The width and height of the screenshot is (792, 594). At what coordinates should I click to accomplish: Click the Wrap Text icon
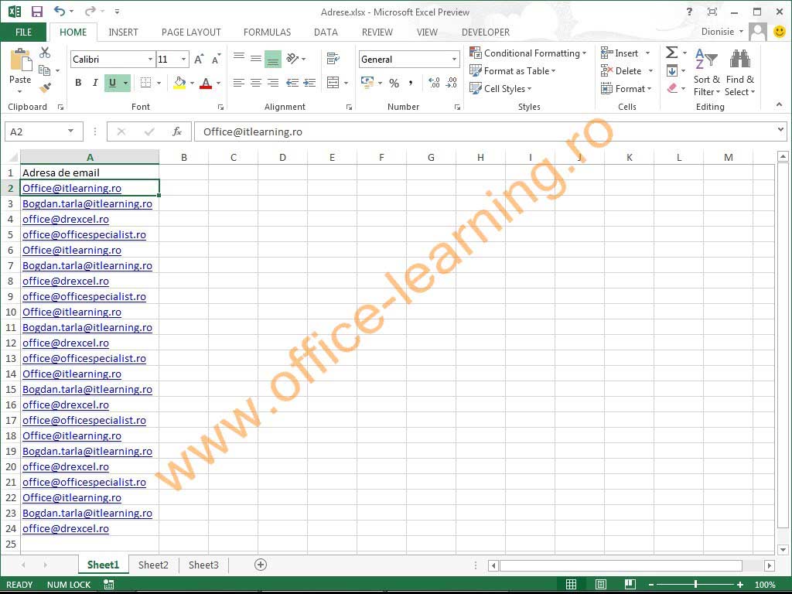[333, 59]
